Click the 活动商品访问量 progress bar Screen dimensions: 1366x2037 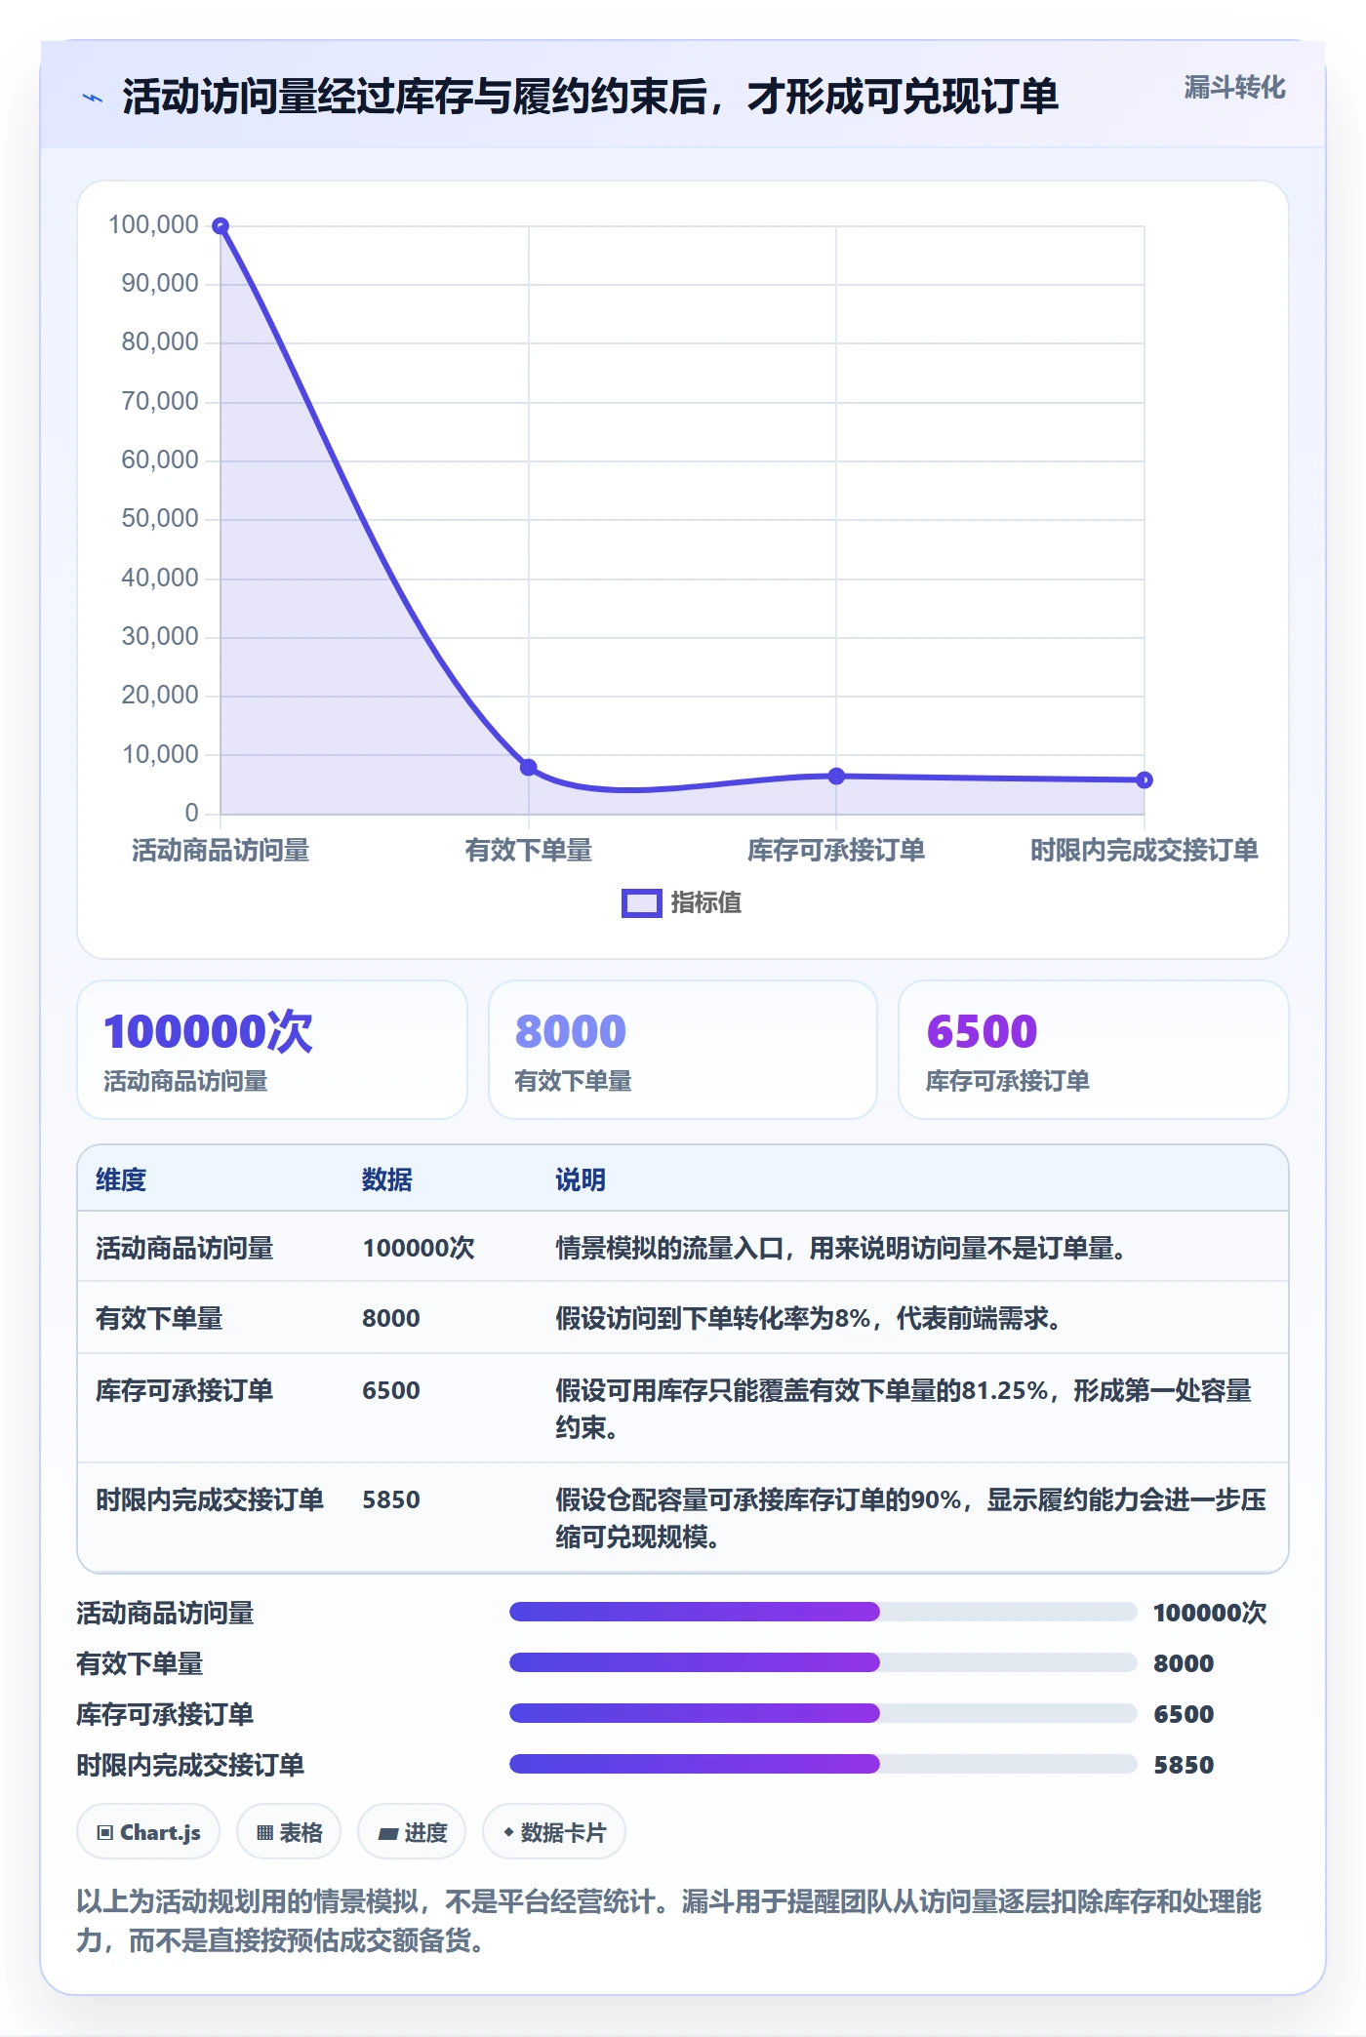pyautogui.click(x=823, y=1612)
